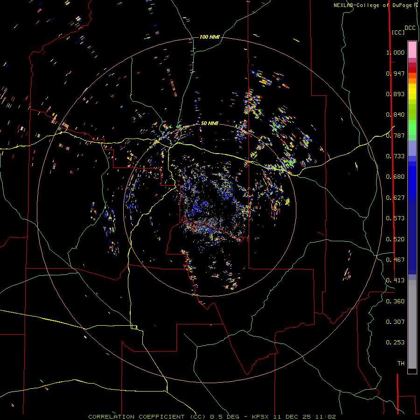
Task: Click the 0.947 scale value
Action: (x=395, y=73)
